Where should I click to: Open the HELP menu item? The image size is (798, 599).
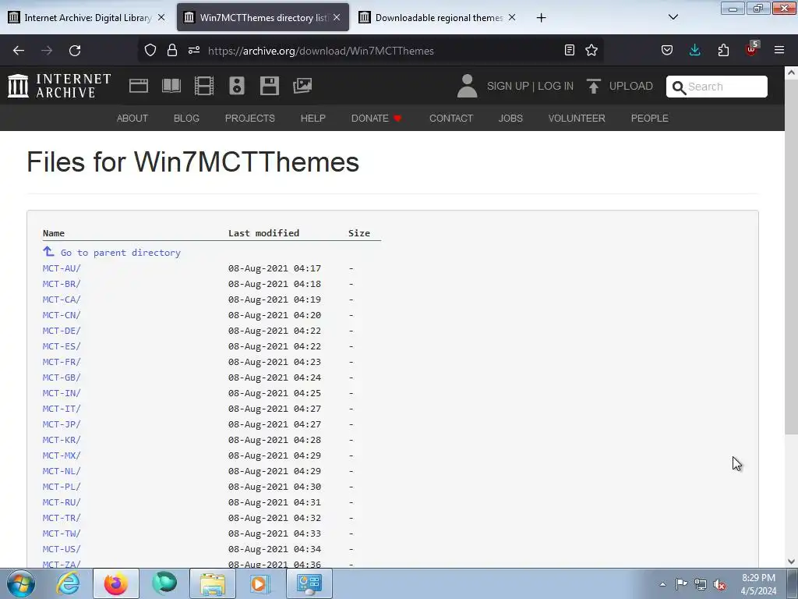pos(313,119)
